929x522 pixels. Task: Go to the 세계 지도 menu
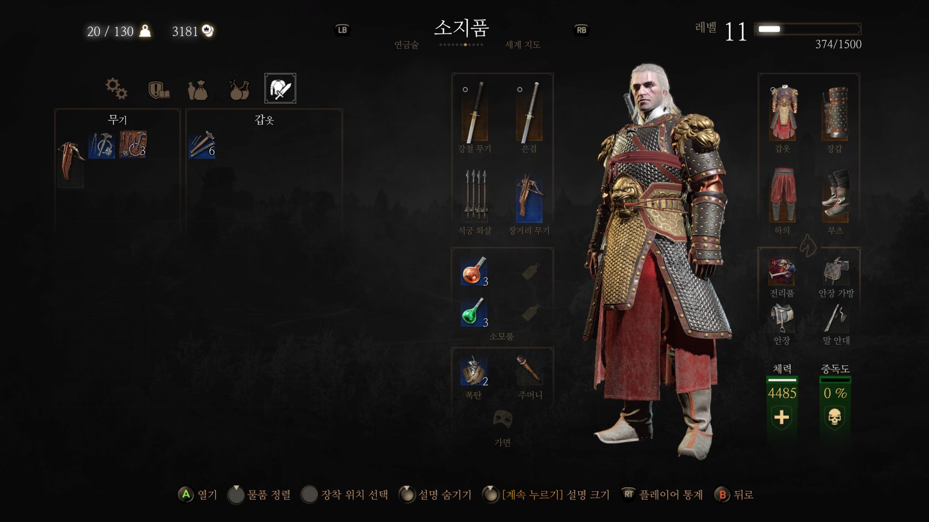[x=523, y=45]
